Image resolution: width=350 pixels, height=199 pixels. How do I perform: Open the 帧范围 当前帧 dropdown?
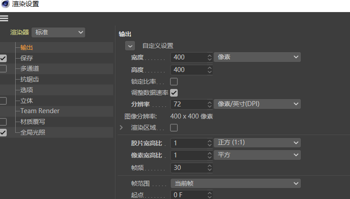pos(235,184)
